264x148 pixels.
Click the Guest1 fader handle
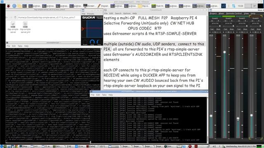[211, 116]
